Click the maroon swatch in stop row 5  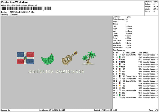tap(120, 64)
